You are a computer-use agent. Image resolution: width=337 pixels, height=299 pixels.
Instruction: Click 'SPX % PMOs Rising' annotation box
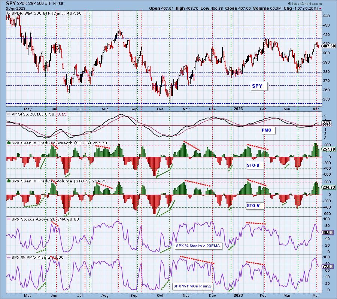tap(193, 286)
